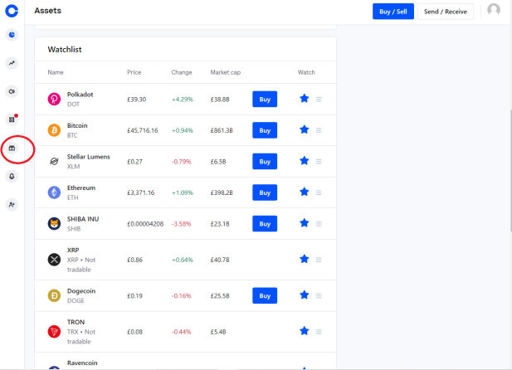Image resolution: width=512 pixels, height=370 pixels.
Task: Open the bell notifications sidebar icon
Action: click(x=12, y=177)
